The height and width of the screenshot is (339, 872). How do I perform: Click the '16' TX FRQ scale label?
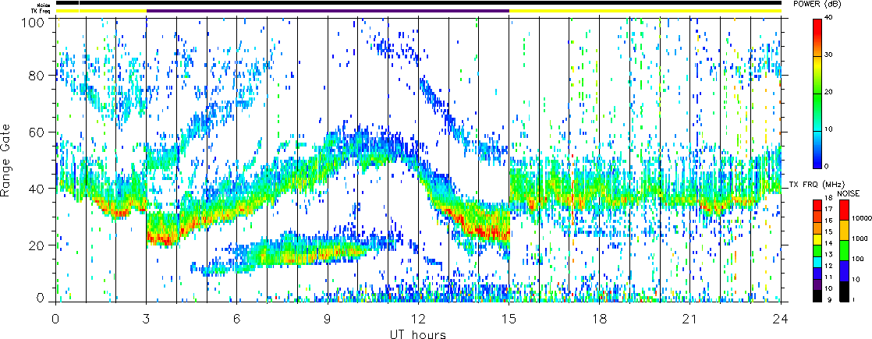click(x=828, y=220)
